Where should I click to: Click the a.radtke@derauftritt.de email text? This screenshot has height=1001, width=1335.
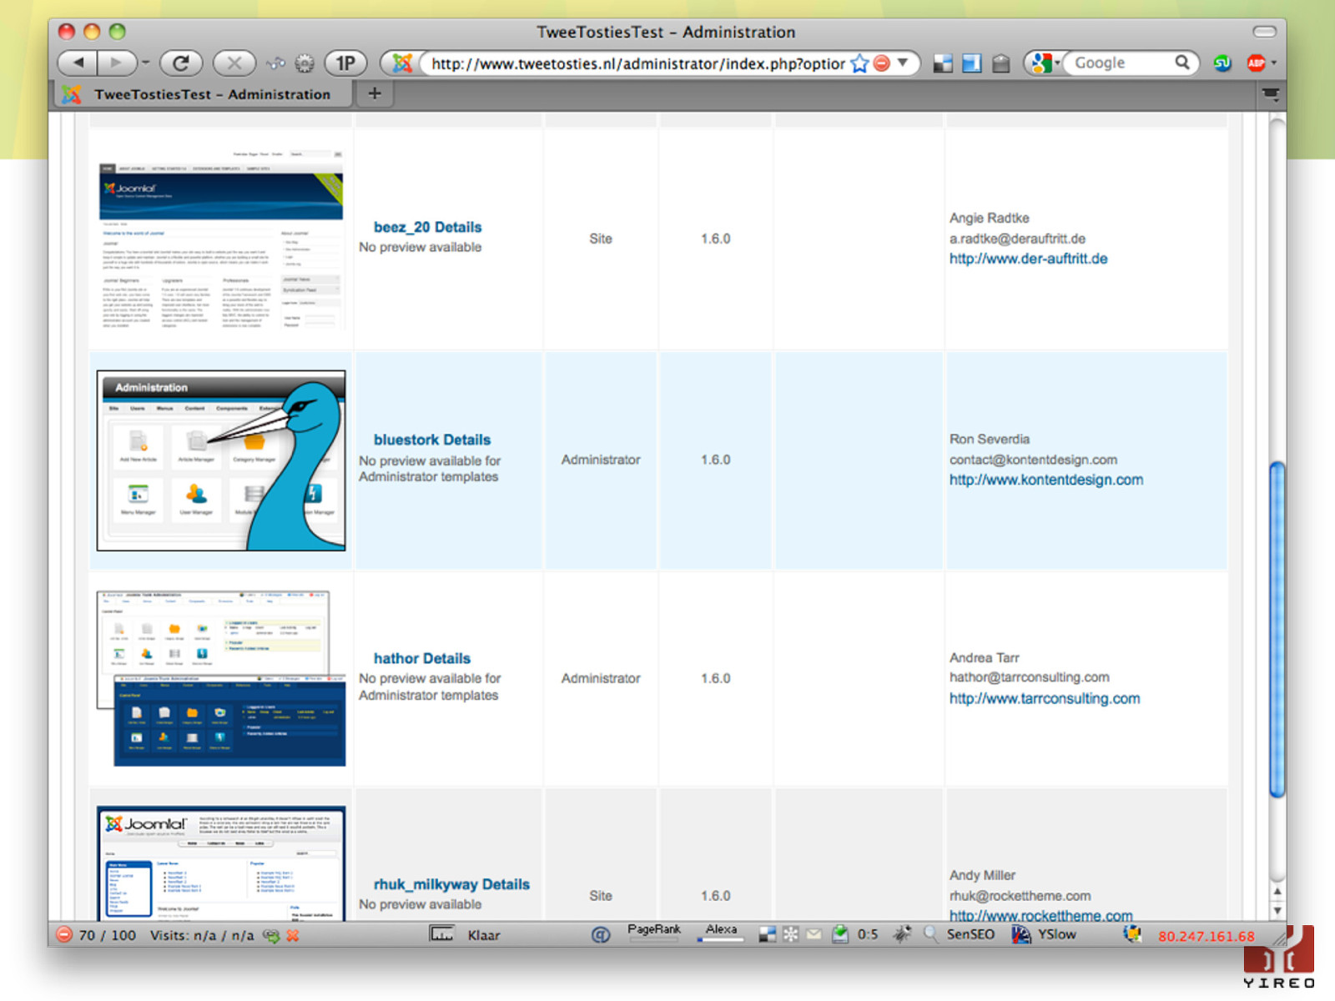1017,239
